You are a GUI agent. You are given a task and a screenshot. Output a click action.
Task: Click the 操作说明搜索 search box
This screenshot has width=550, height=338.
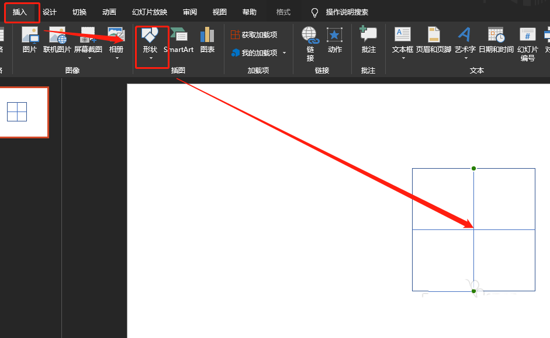[x=347, y=12]
